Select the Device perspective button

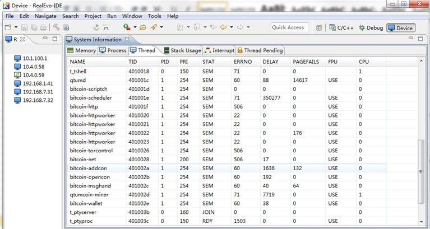point(401,27)
